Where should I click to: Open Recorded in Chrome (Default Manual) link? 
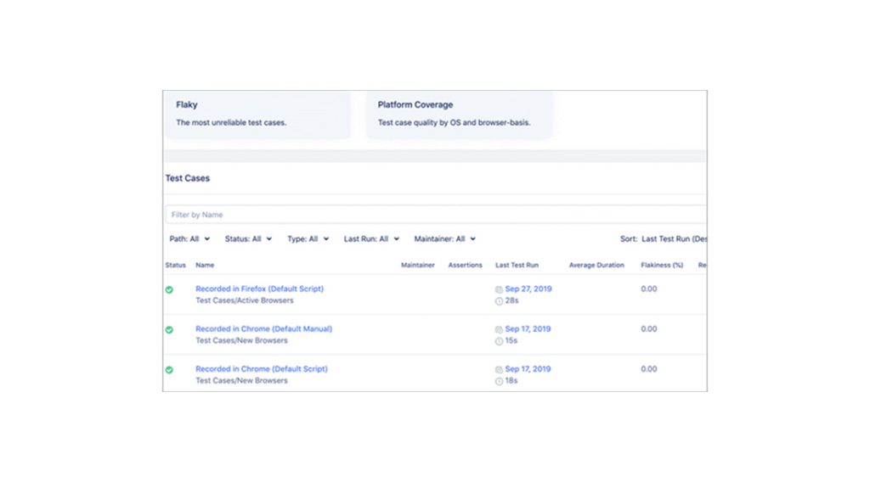(x=263, y=328)
